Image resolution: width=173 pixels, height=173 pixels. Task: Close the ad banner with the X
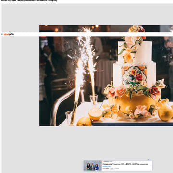click(x=149, y=160)
